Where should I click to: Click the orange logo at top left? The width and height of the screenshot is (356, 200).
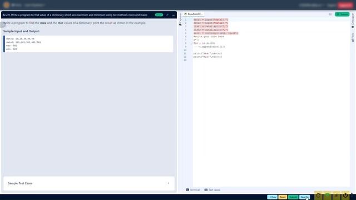point(6,5)
